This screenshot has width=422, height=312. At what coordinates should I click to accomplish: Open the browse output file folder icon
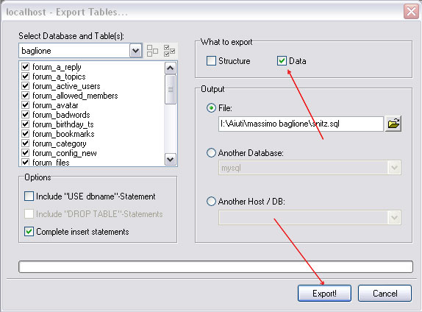393,124
